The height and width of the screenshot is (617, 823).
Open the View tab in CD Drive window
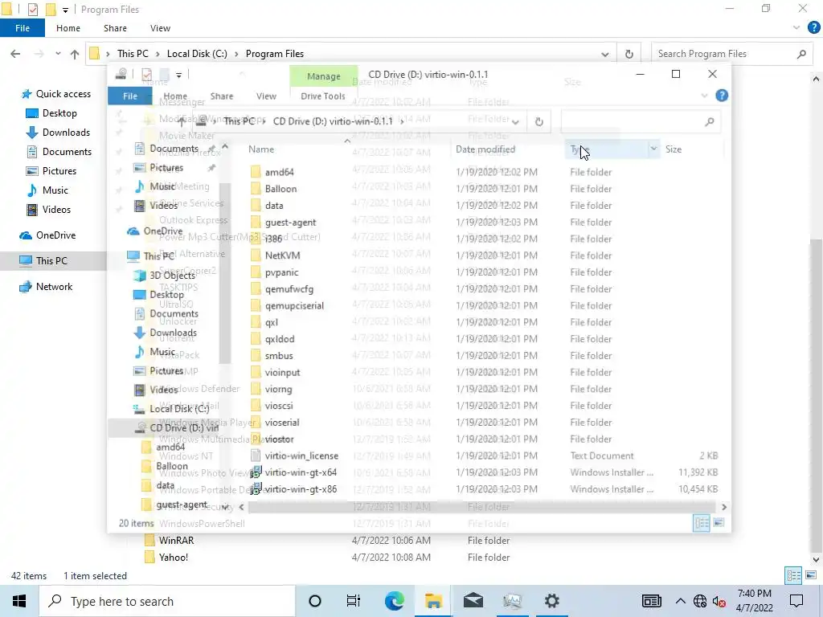266,96
